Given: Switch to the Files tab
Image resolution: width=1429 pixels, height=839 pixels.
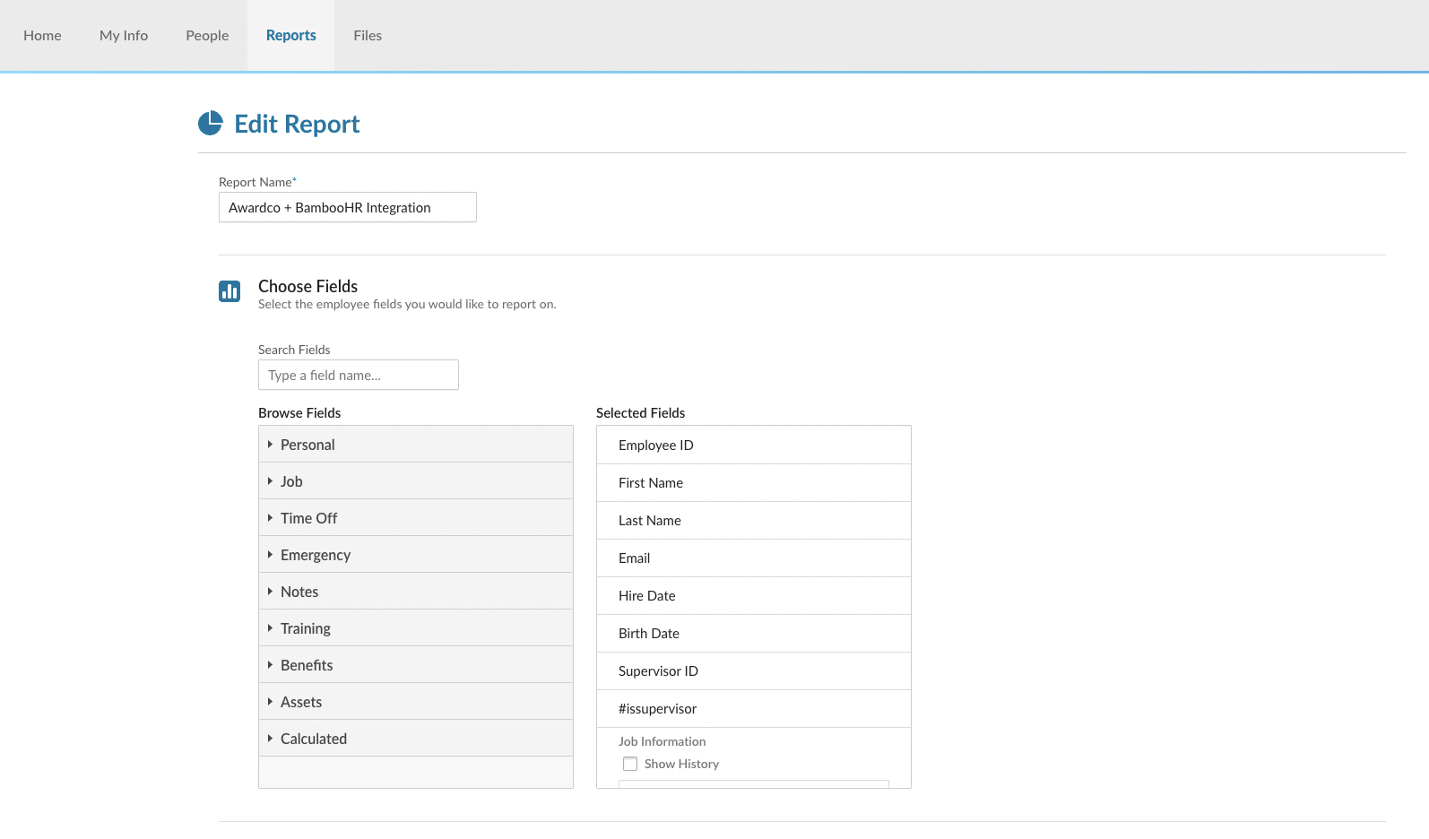Looking at the screenshot, I should click(368, 36).
